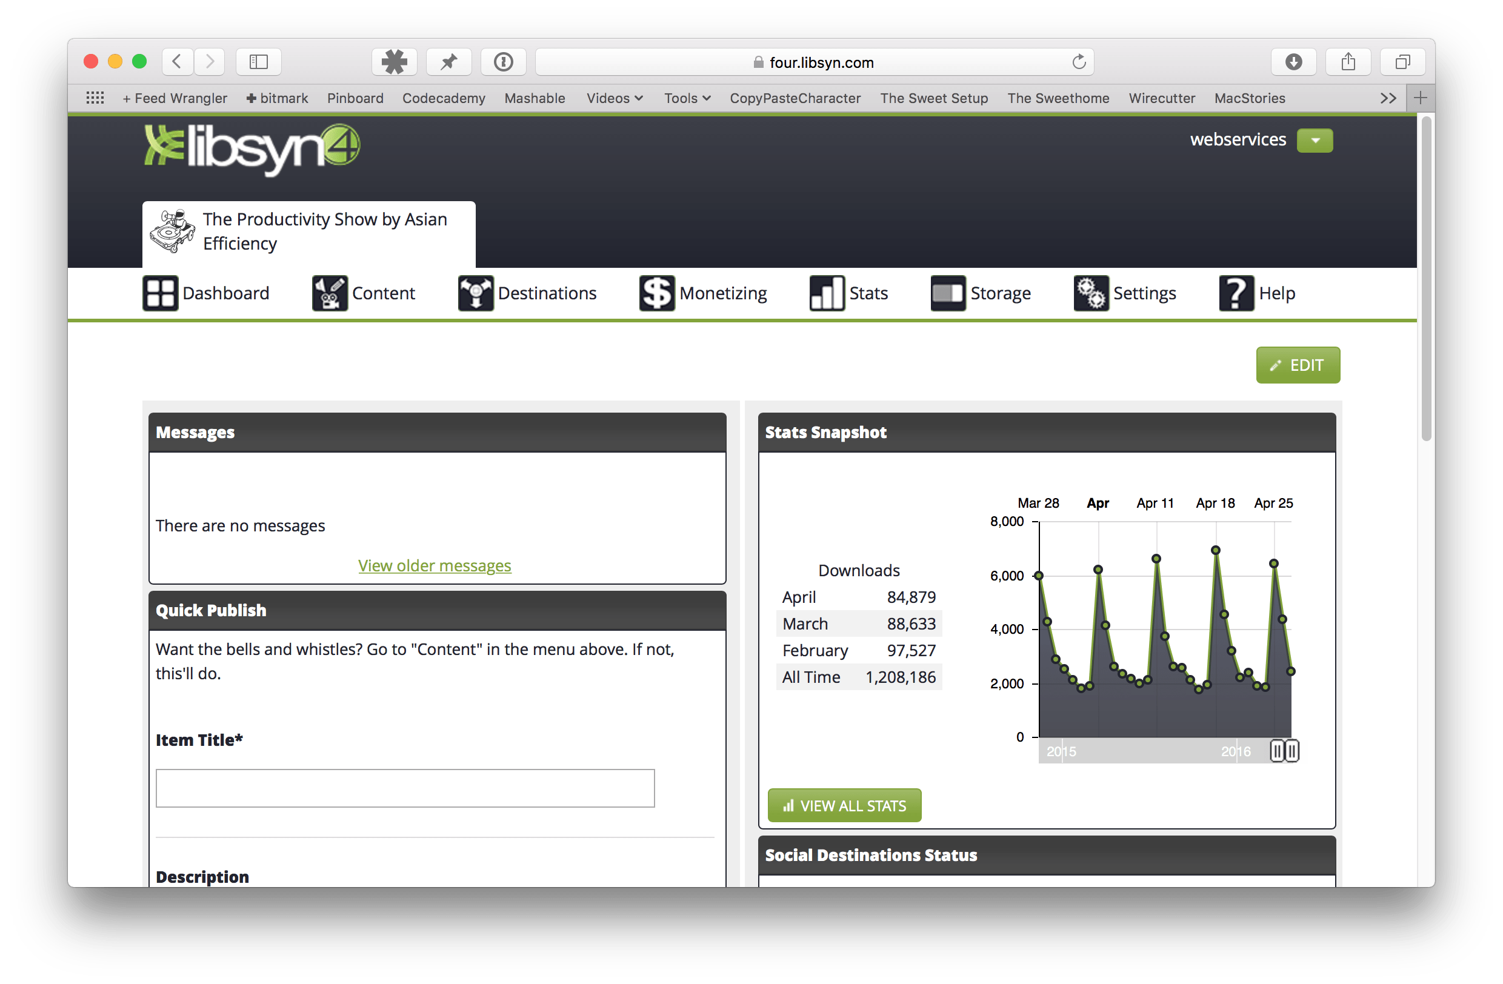Toggle the Safari sidebar button
This screenshot has height=984, width=1503.
258,62
